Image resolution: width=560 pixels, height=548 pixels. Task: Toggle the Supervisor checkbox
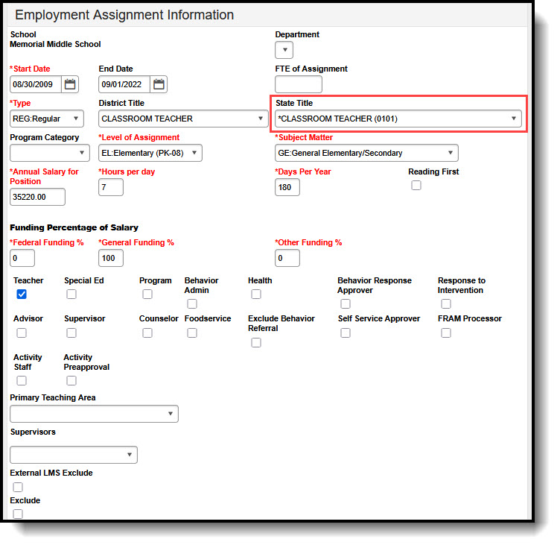(x=71, y=333)
